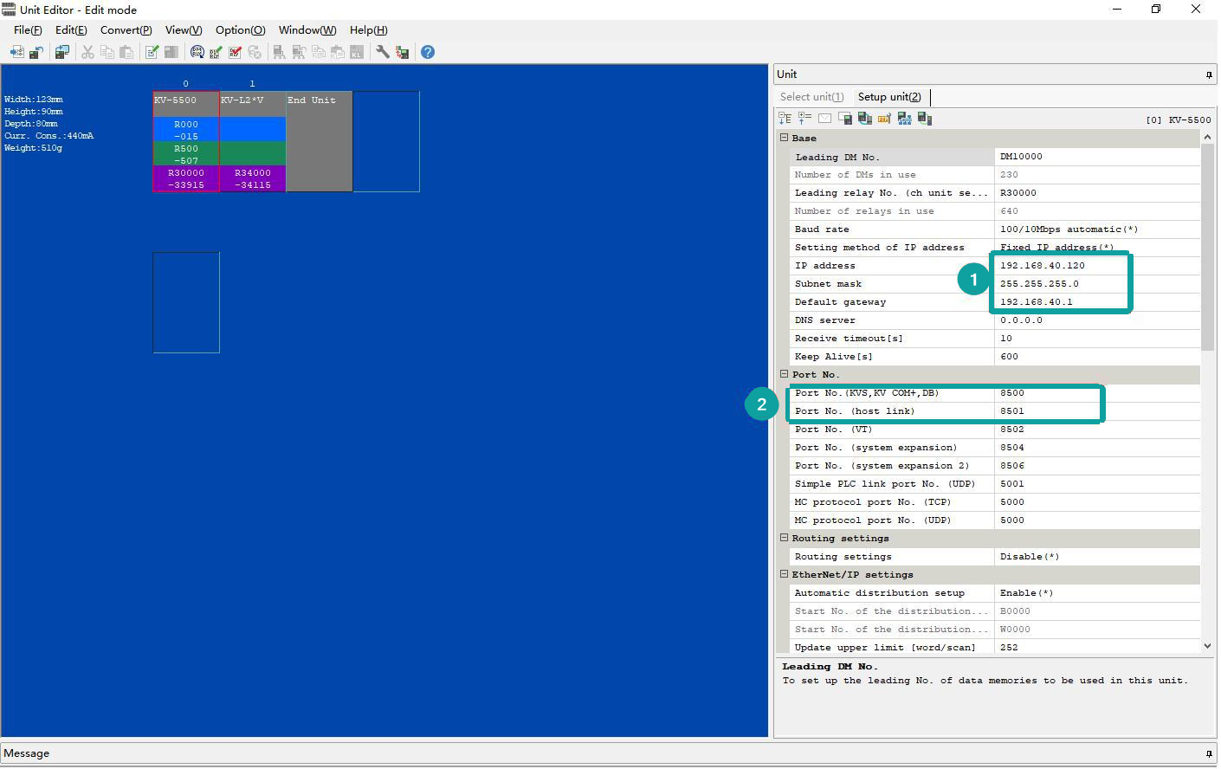Click the Paste clipboard toolbar icon
This screenshot has width=1221, height=769.
coord(126,52)
